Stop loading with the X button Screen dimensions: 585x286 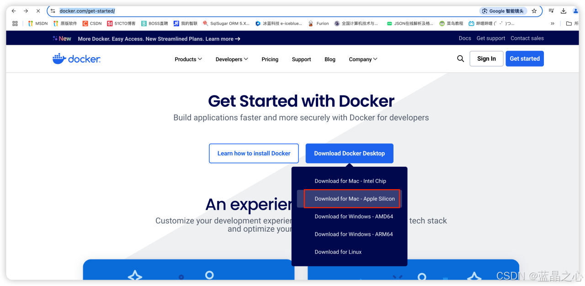click(x=38, y=11)
